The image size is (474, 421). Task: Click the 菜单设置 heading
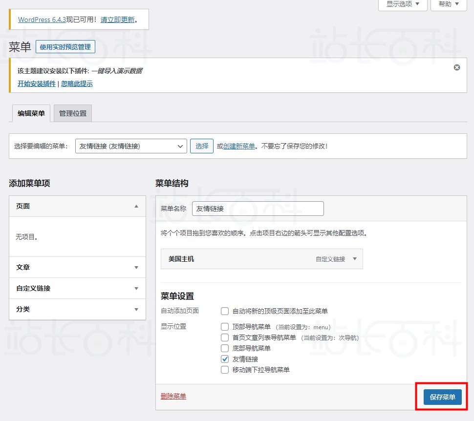pyautogui.click(x=177, y=296)
